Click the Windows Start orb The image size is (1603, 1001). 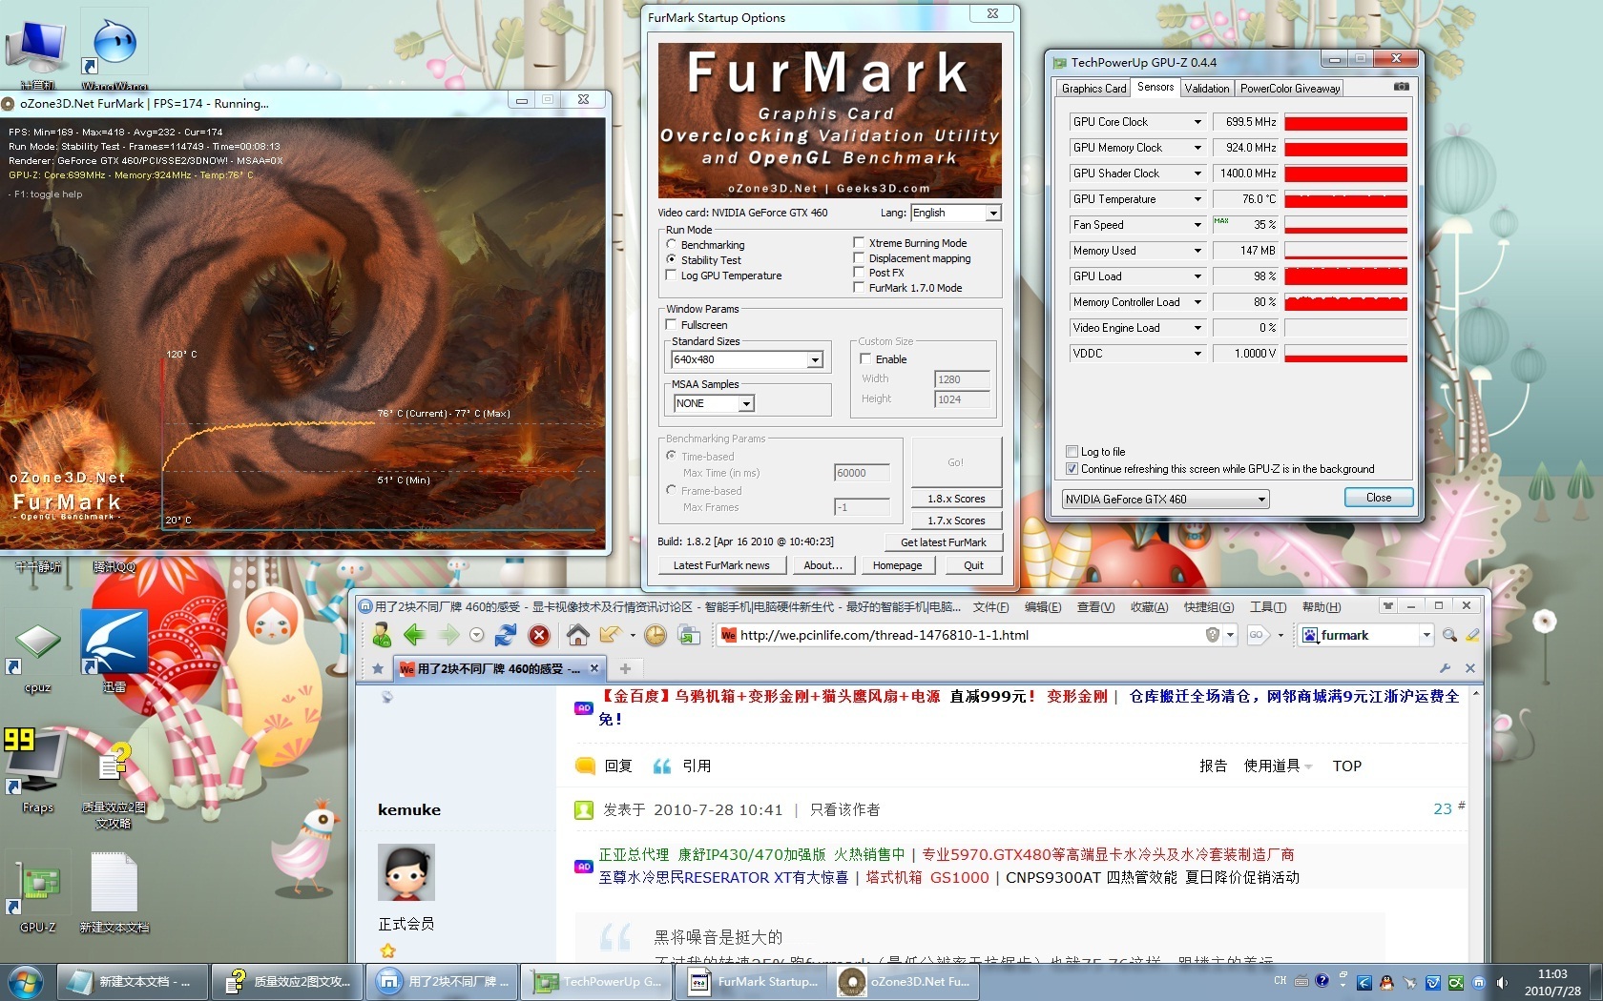pyautogui.click(x=25, y=981)
